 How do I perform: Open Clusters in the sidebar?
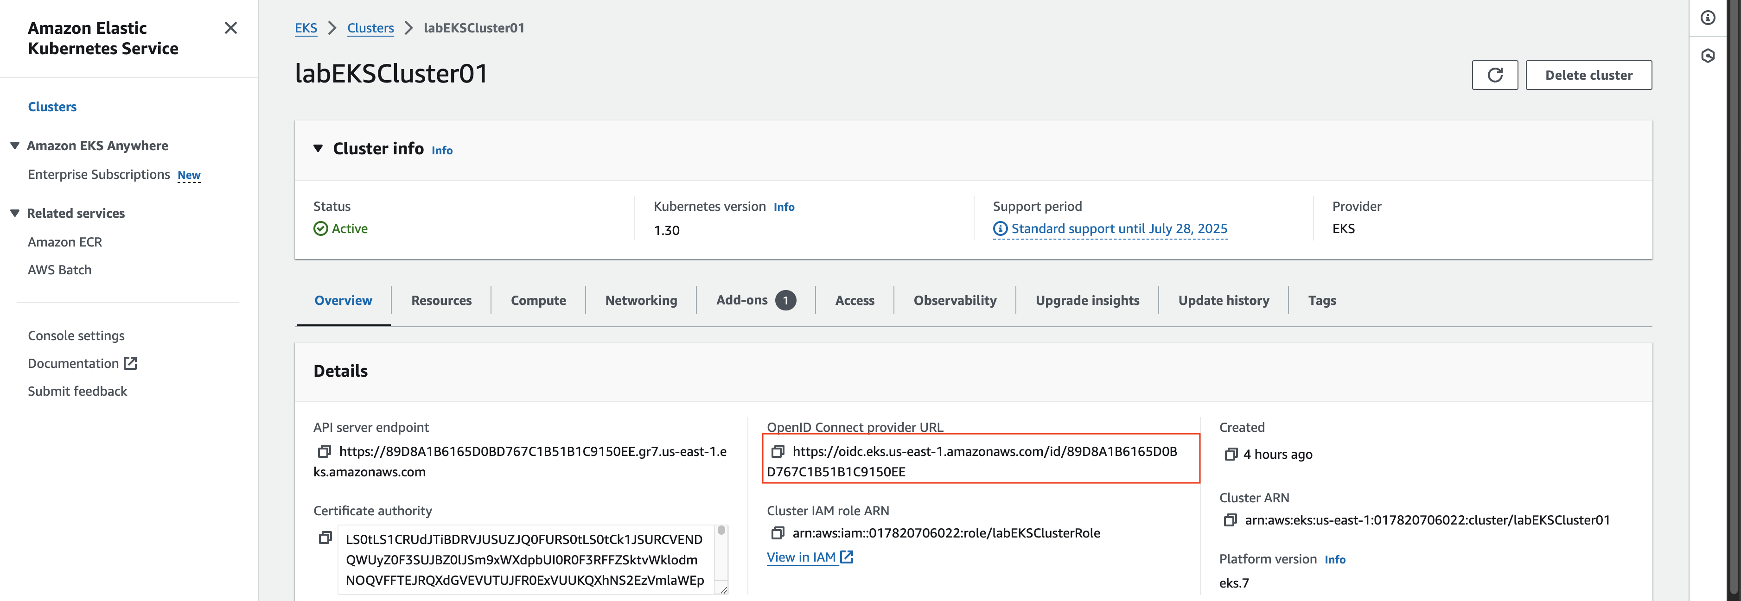tap(52, 107)
